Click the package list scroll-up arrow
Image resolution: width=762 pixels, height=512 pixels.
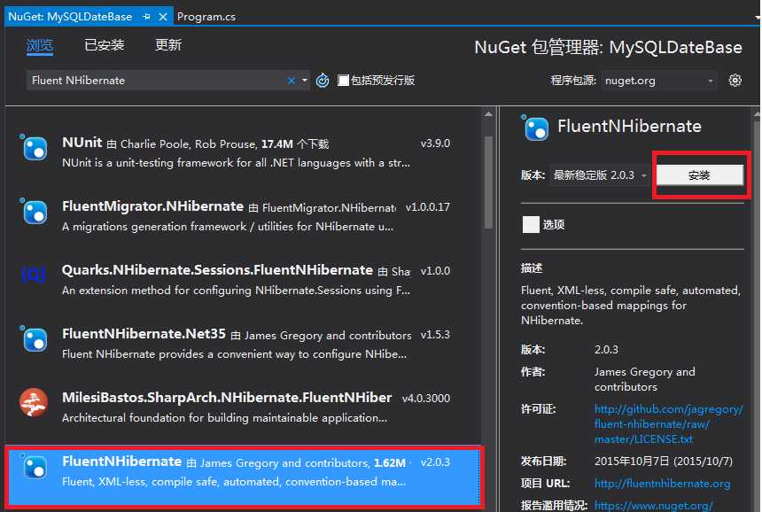(x=488, y=114)
